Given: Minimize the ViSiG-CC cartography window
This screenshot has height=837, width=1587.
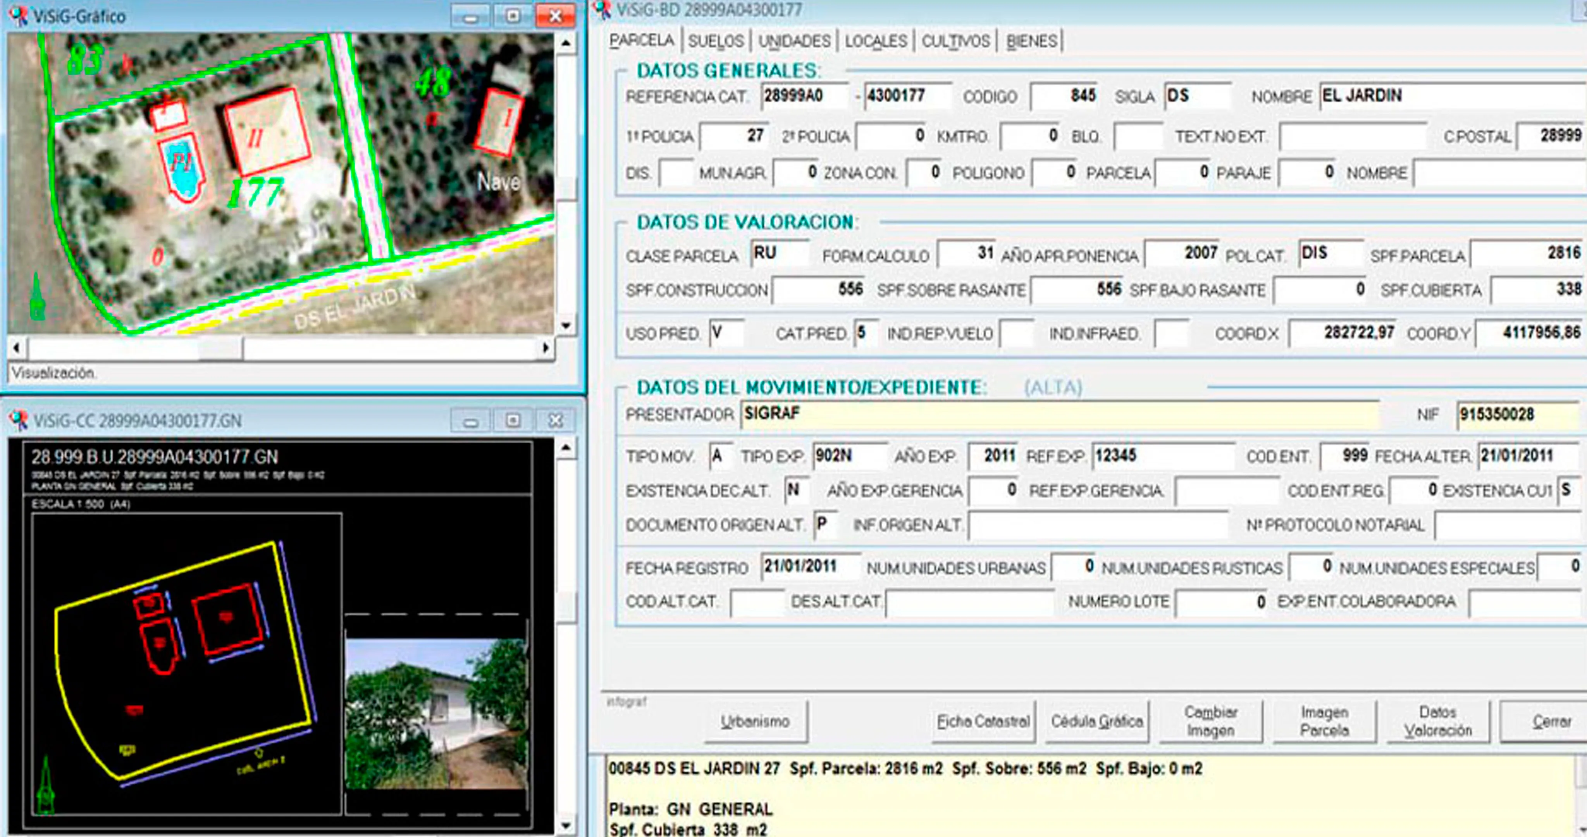Looking at the screenshot, I should tap(471, 422).
